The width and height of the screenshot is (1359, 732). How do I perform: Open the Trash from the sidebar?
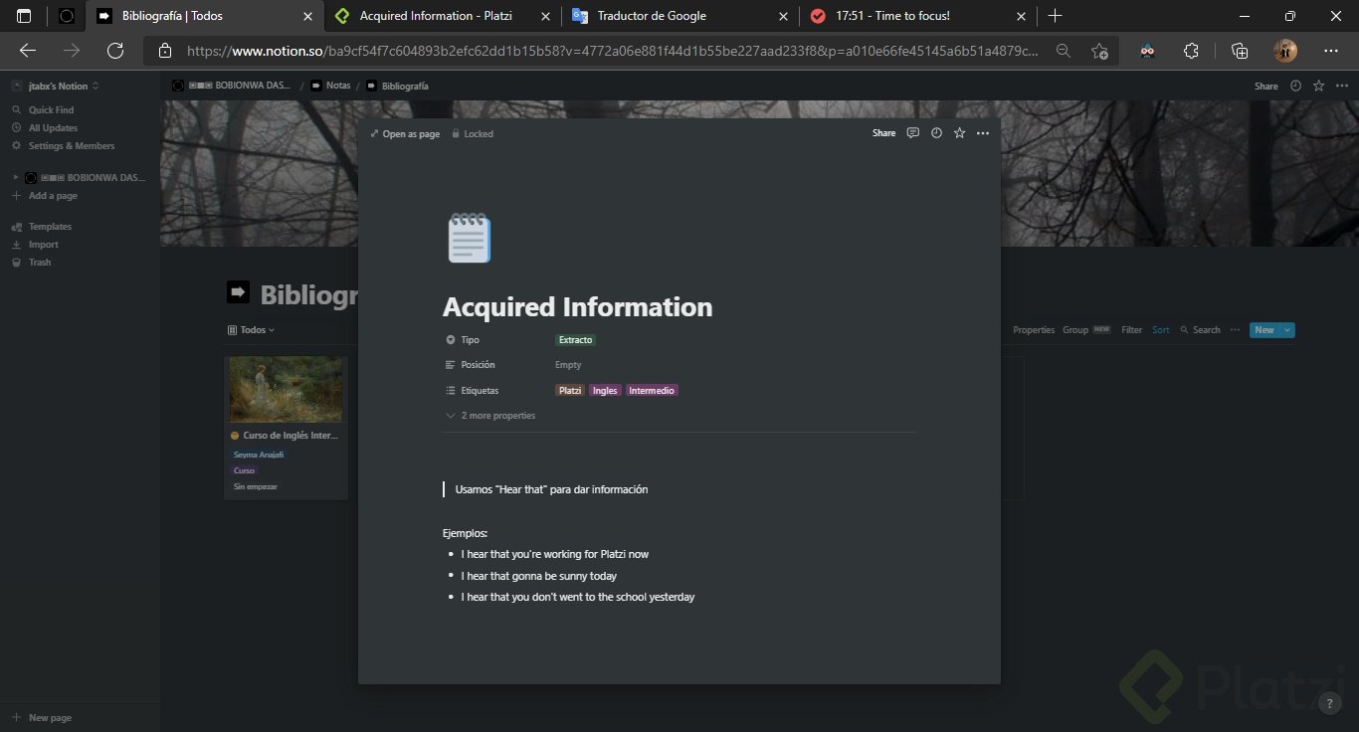click(39, 262)
